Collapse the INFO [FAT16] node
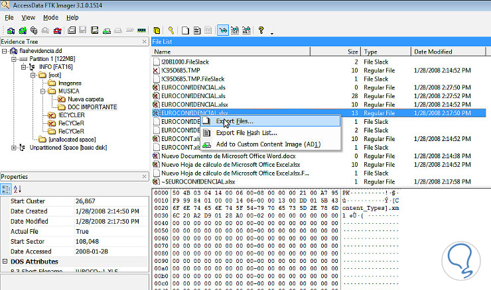Image resolution: width=491 pixels, height=290 pixels. 23,67
